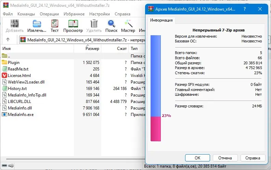Click the Извлечь (Extract) toolbar icon
This screenshot has width=271, height=170.
point(37,24)
